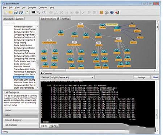
Task: Click the grayed envelope toolbar icon
Action: (x=51, y=13)
